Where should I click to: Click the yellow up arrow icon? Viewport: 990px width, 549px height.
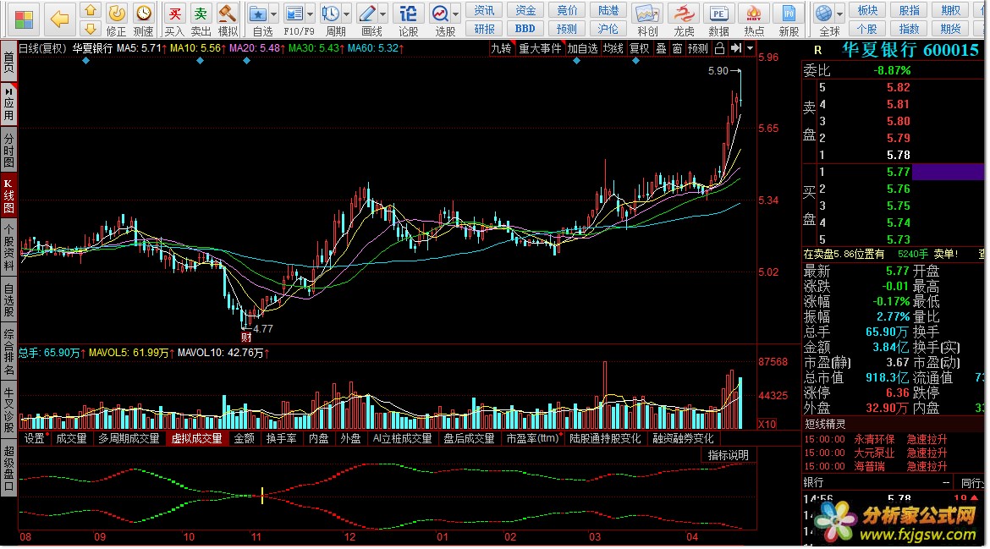pyautogui.click(x=91, y=10)
